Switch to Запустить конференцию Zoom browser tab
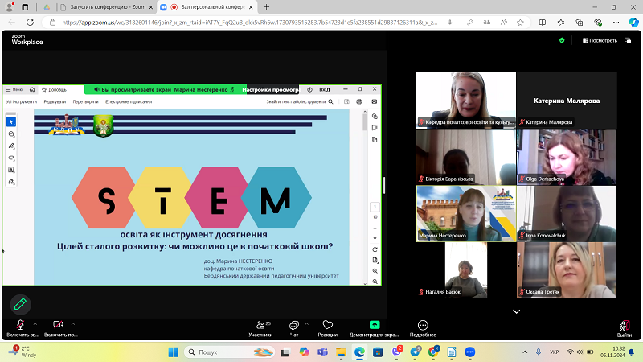This screenshot has height=362, width=643. point(107,7)
